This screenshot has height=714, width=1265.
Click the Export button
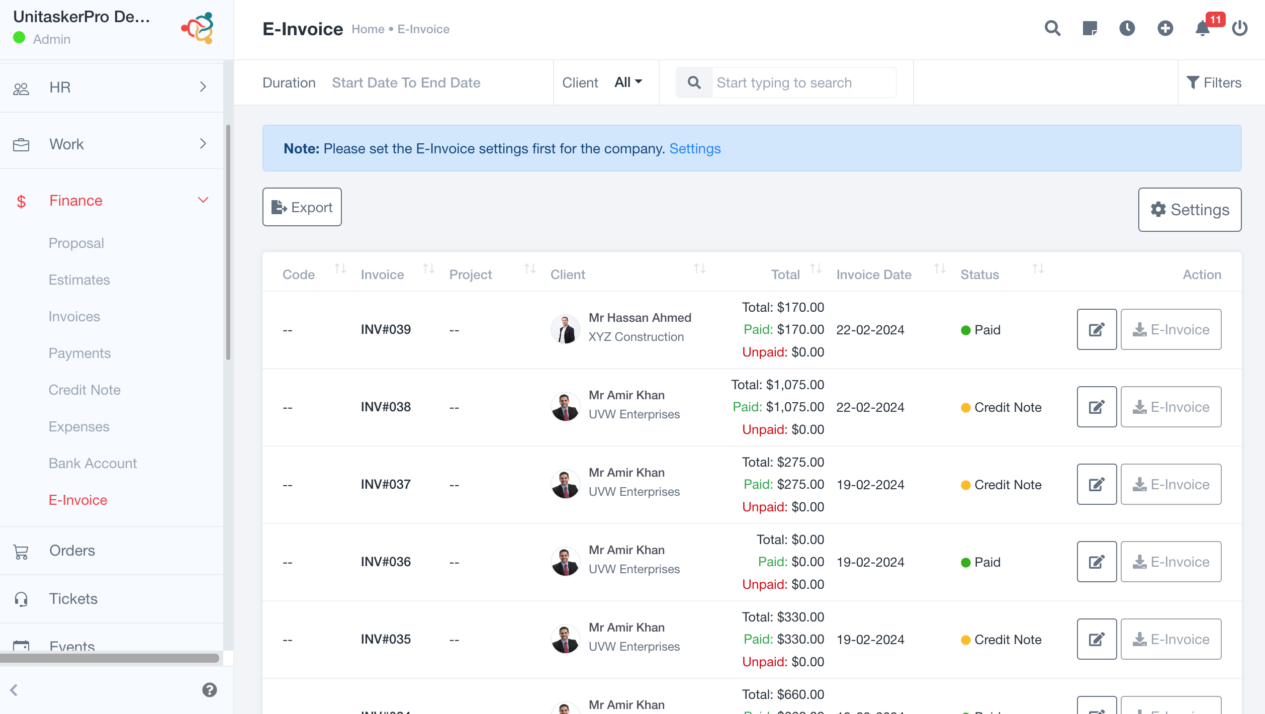click(302, 207)
